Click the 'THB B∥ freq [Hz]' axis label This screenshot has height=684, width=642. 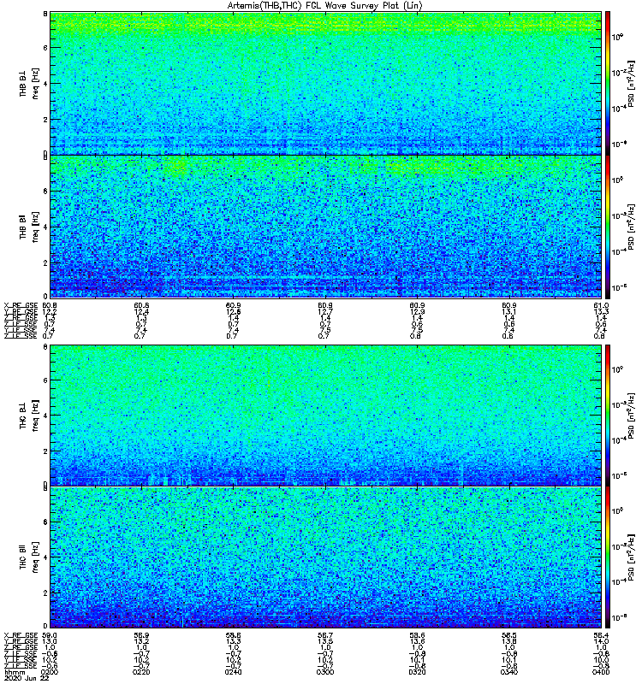pyautogui.click(x=29, y=227)
